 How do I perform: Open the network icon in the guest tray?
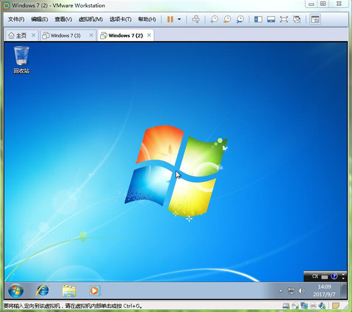coord(291,291)
